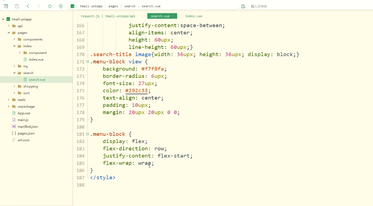Click the uni.scss file icon
Image resolution: width=373 pixels, height=206 pixels.
(x=14, y=140)
